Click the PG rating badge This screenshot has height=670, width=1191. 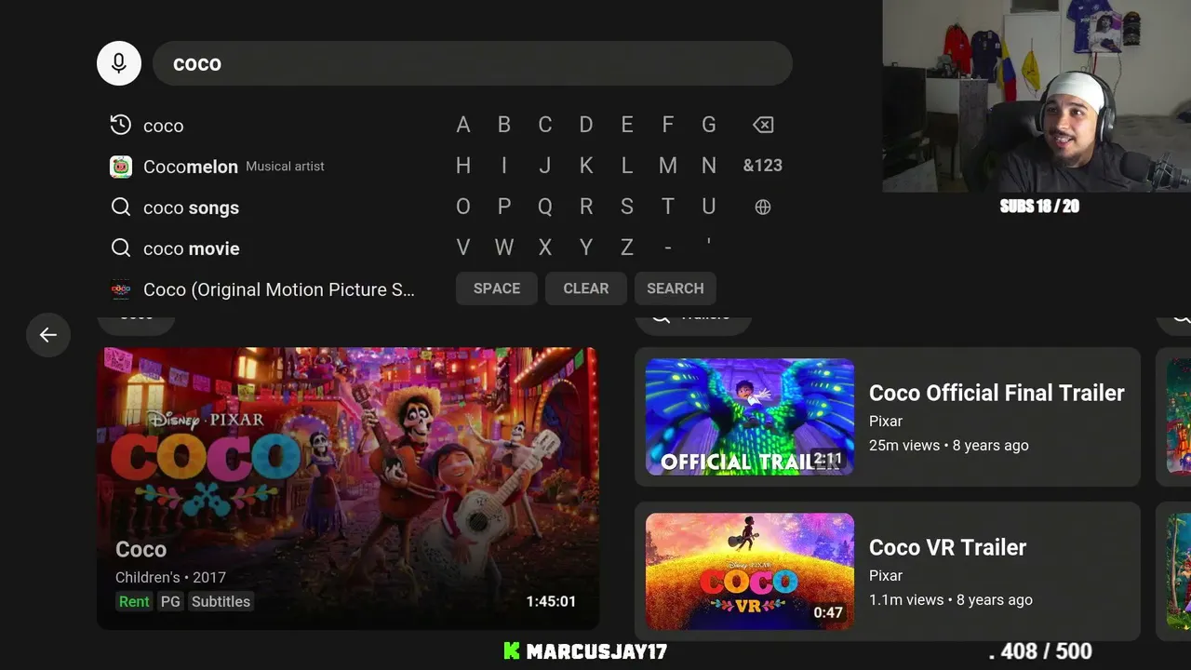point(170,601)
